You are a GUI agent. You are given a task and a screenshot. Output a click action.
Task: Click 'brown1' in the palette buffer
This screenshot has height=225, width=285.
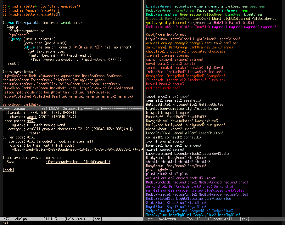pos(152,84)
